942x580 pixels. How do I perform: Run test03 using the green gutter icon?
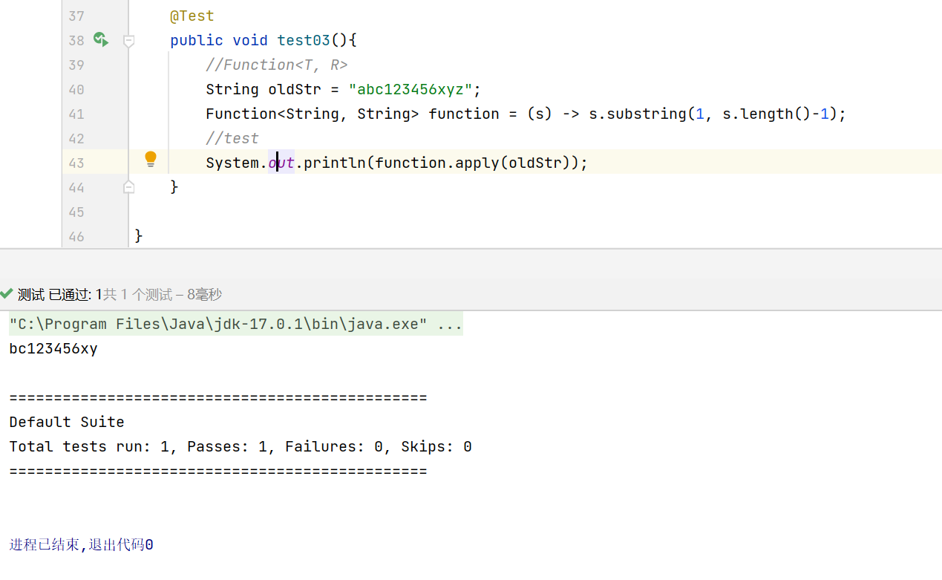(101, 39)
